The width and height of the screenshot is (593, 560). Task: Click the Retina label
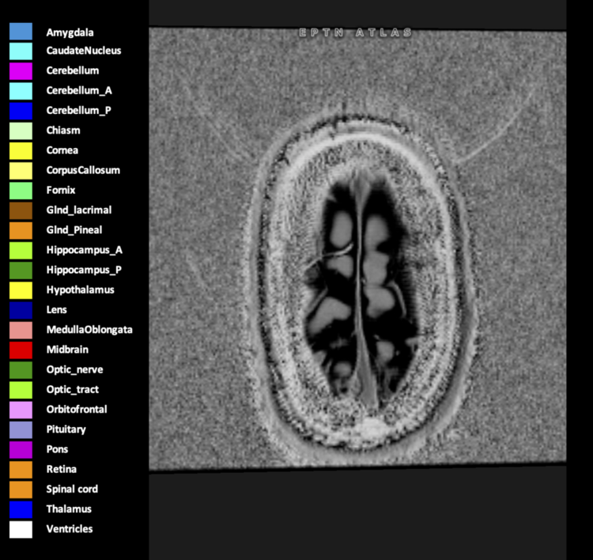(x=61, y=469)
